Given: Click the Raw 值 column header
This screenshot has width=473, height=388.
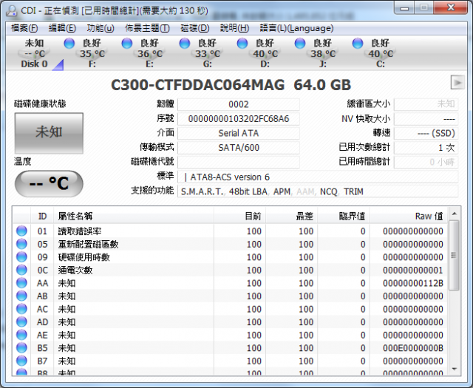Looking at the screenshot, I should [409, 216].
